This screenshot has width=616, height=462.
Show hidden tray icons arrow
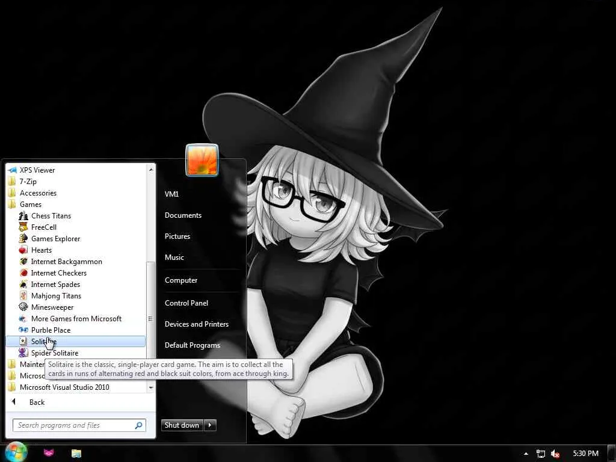pos(526,454)
